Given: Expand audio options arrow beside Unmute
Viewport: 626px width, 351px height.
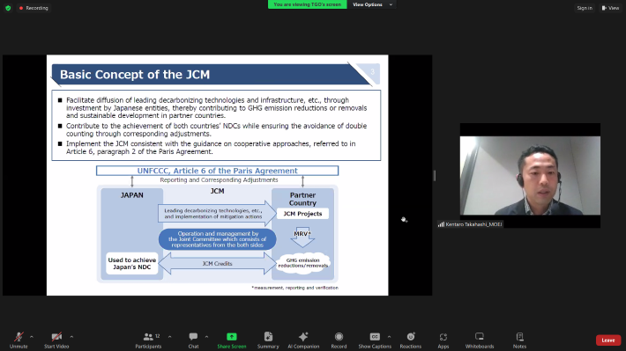Looking at the screenshot, I should pyautogui.click(x=32, y=337).
